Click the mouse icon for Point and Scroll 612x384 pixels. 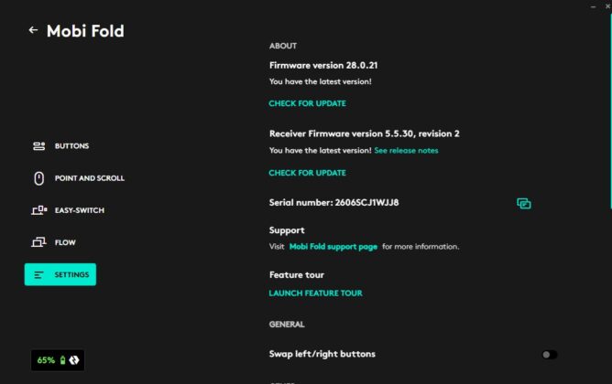pos(38,178)
